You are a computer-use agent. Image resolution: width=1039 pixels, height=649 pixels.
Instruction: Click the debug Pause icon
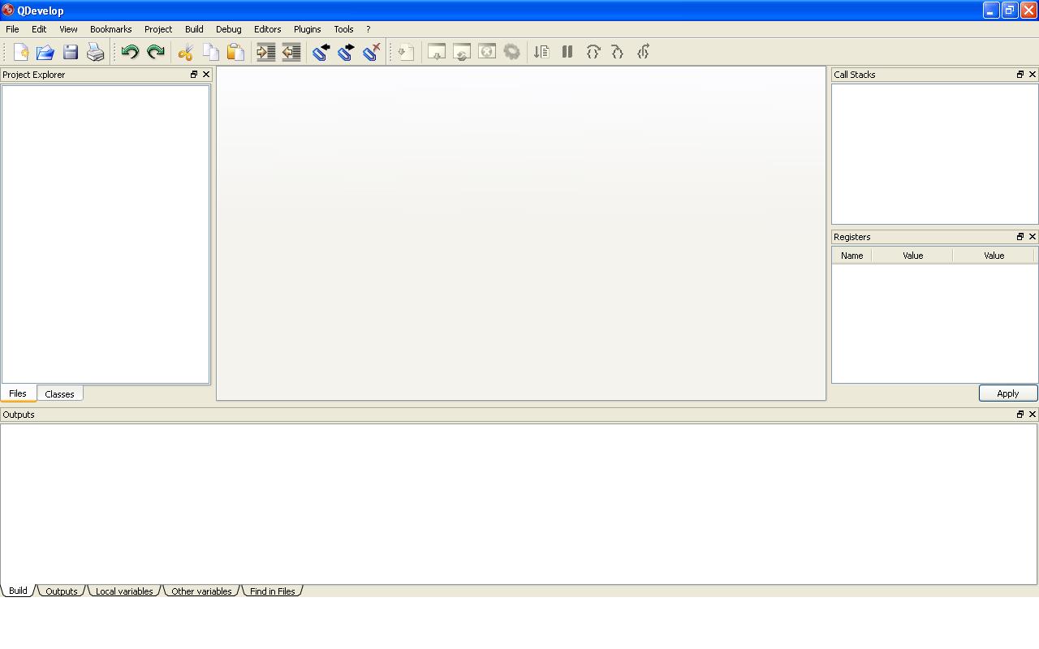pyautogui.click(x=567, y=52)
